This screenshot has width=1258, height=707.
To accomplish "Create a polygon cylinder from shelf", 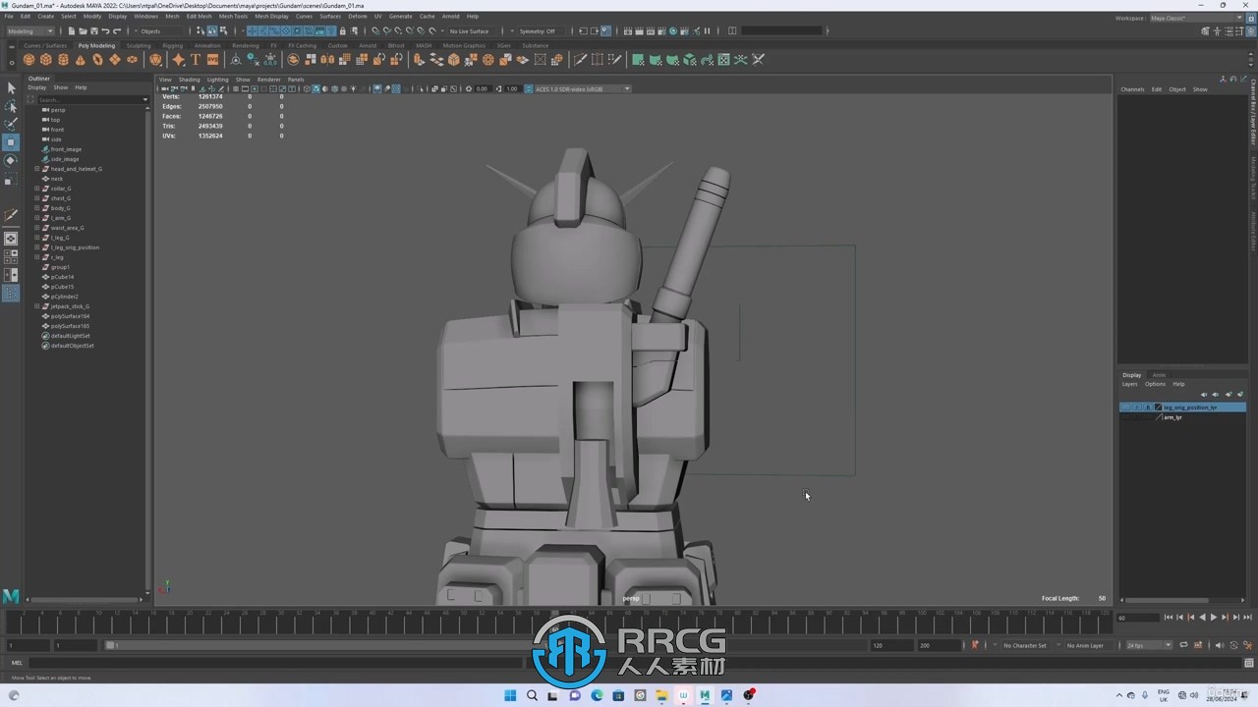I will (63, 60).
